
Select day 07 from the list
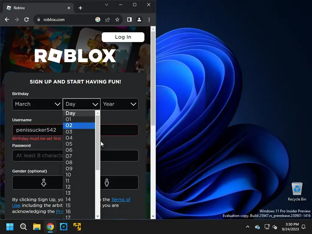coord(79,156)
